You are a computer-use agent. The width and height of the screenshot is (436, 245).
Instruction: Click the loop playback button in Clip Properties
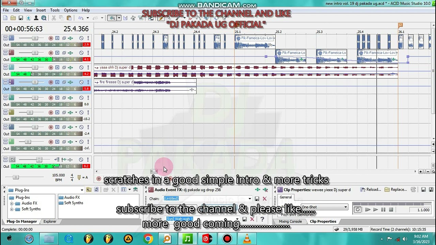point(357,210)
